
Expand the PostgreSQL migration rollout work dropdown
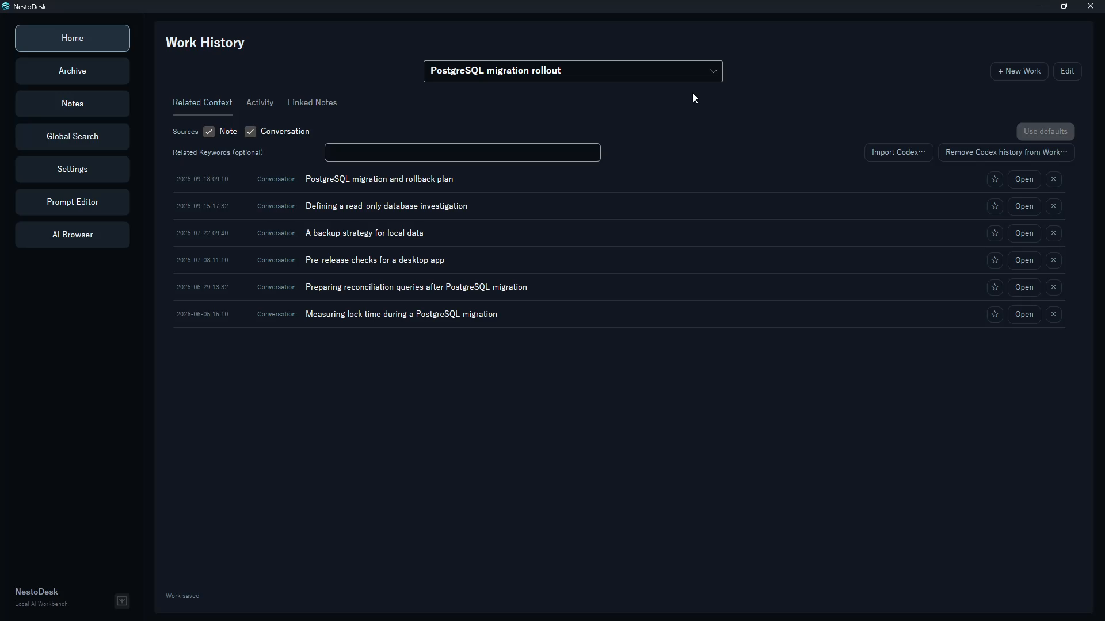tap(573, 71)
